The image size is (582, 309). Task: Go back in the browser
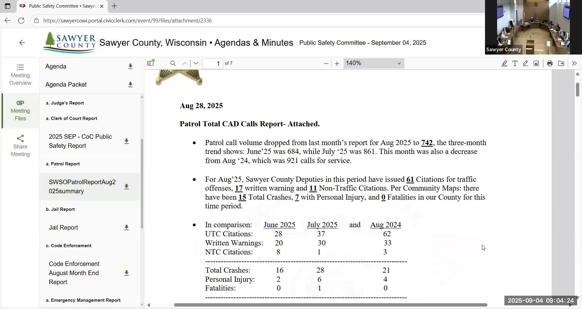click(x=8, y=21)
